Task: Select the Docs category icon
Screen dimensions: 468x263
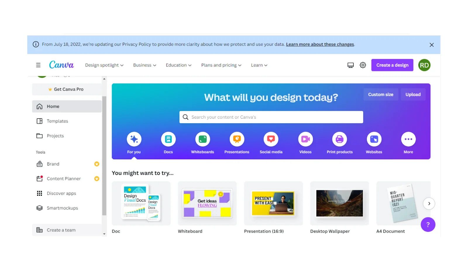Action: click(x=168, y=139)
